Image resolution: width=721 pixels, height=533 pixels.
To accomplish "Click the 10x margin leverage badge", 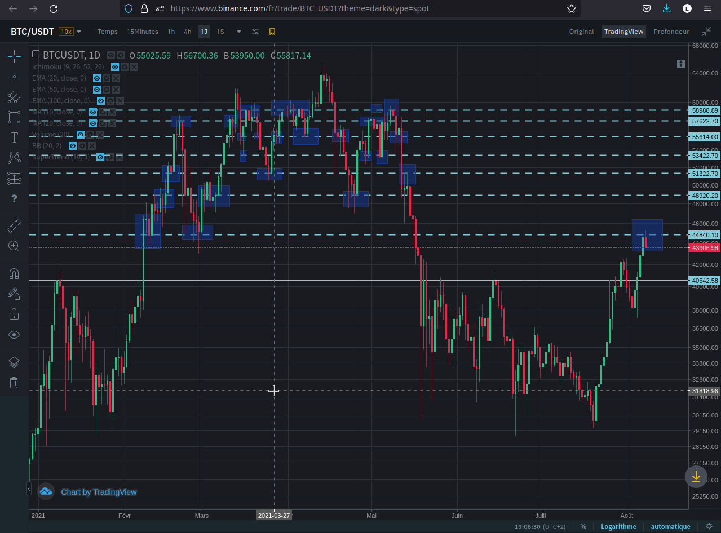I will [67, 32].
